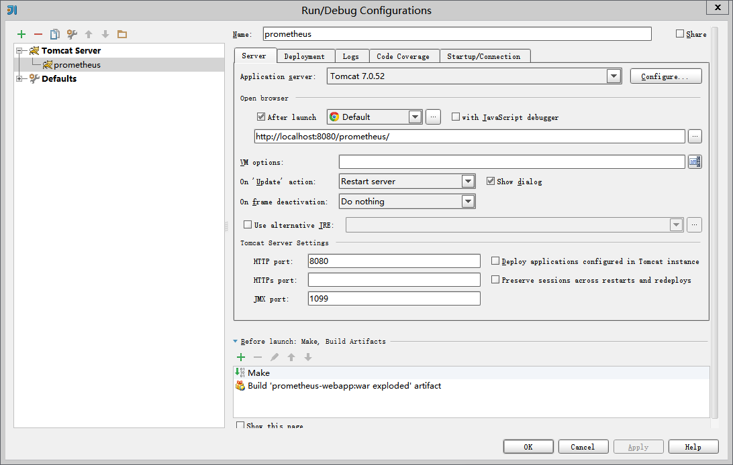This screenshot has width=733, height=465.
Task: Click the OK button
Action: coord(528,446)
